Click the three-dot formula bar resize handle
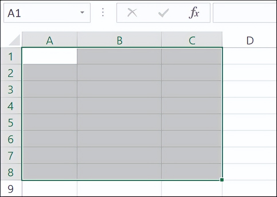 (103, 13)
